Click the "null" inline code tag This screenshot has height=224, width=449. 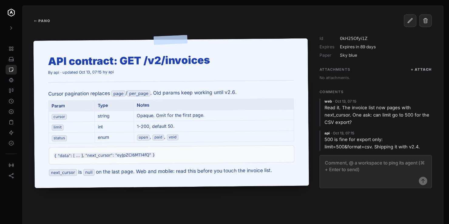click(x=89, y=172)
